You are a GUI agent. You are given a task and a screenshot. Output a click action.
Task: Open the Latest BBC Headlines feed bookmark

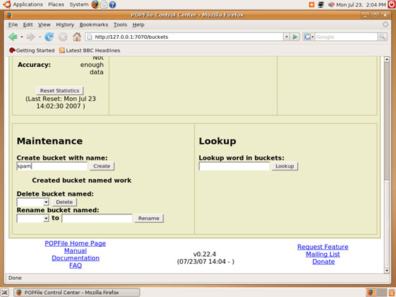click(x=90, y=50)
